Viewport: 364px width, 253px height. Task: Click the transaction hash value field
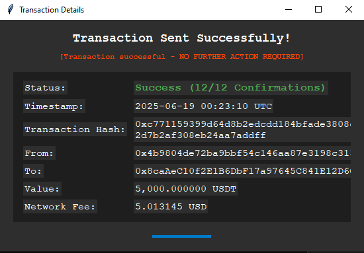(x=242, y=129)
